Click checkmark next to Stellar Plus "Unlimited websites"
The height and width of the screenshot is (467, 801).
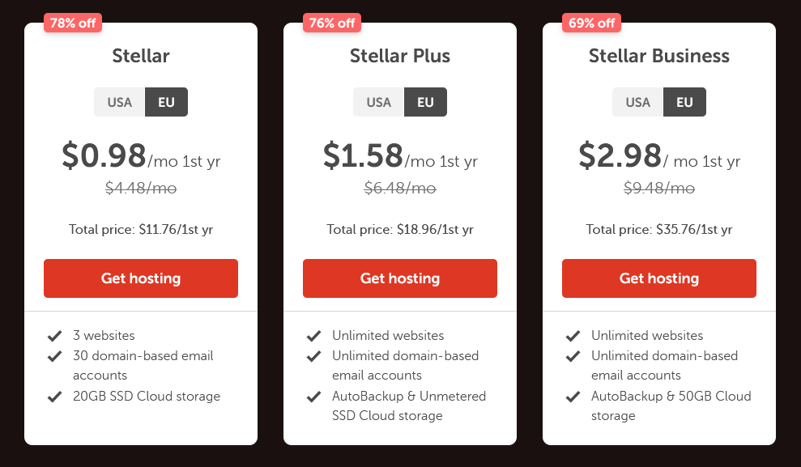(314, 336)
